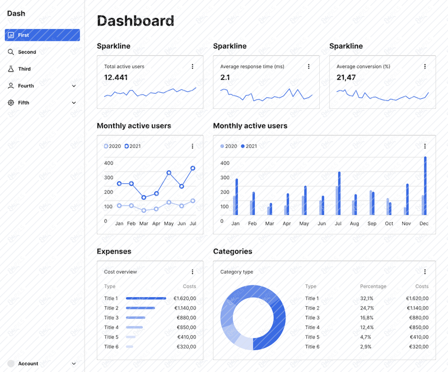Click the Title 3 progress bar in Expenses

pyautogui.click(x=136, y=318)
